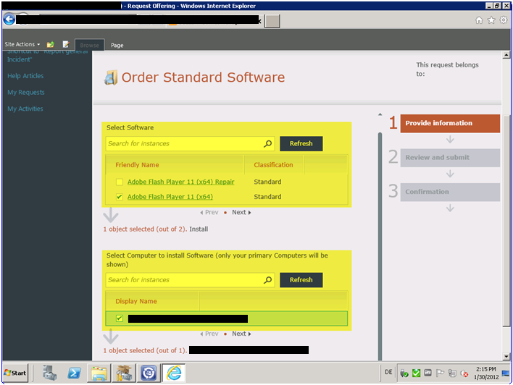Uncheck the selected computer row checkbox

120,318
